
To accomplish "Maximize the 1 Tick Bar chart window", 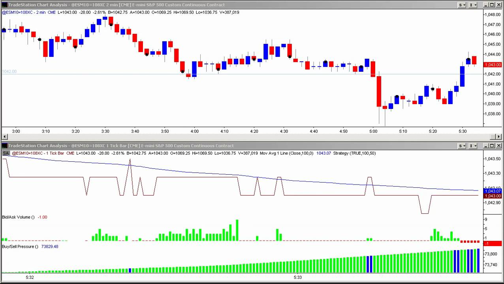I will point(492,146).
